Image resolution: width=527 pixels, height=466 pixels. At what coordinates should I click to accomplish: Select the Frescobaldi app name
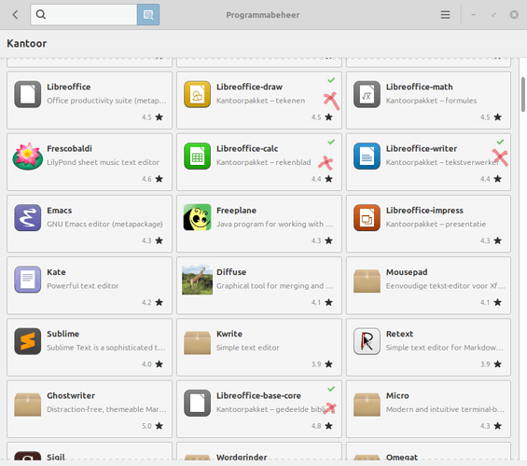[x=69, y=148]
